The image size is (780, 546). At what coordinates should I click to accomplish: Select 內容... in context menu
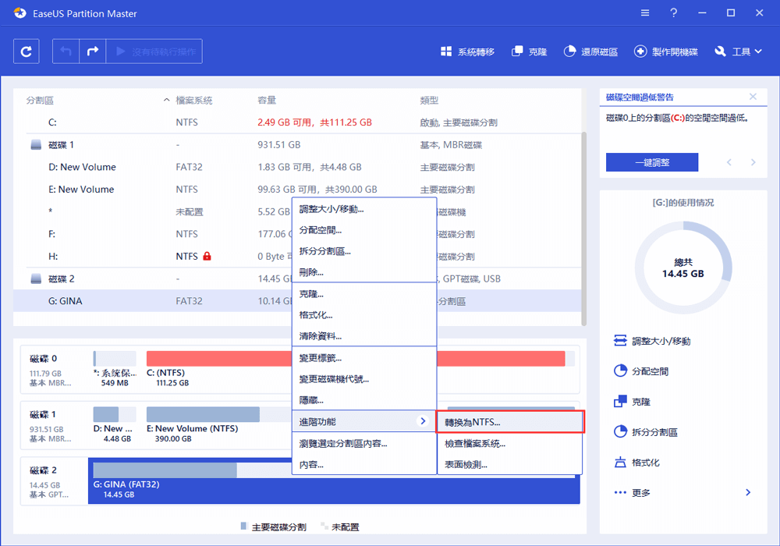pyautogui.click(x=364, y=464)
